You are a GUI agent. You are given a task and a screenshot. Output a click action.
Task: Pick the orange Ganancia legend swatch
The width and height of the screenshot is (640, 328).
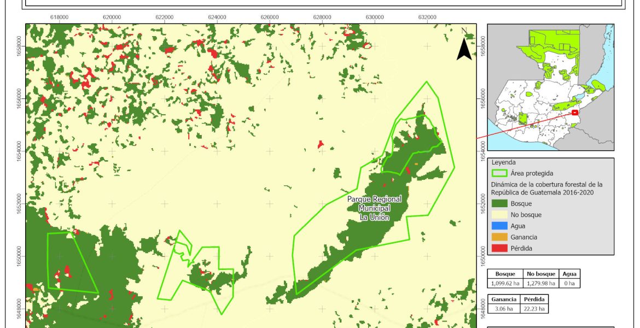(499, 237)
